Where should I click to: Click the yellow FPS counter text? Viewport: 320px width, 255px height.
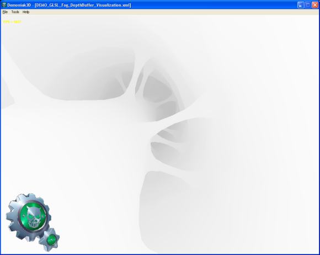click(12, 22)
